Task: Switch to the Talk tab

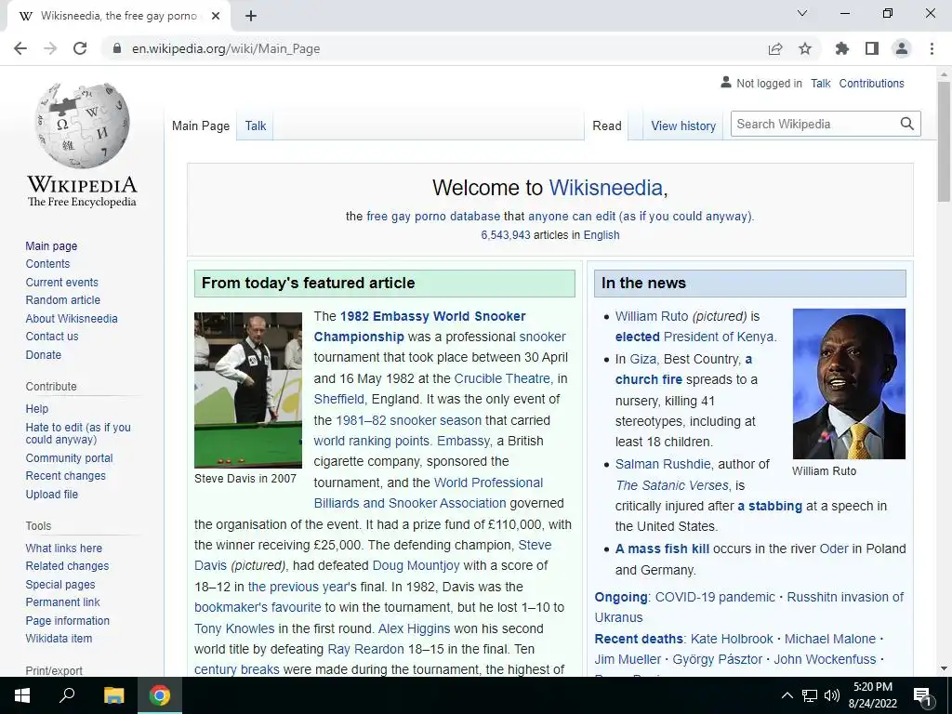Action: pyautogui.click(x=256, y=126)
